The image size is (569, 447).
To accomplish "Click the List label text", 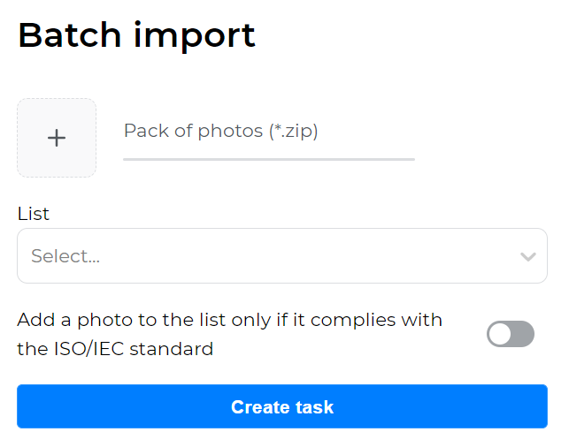I will [34, 214].
